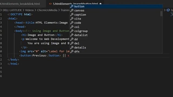
Task: Click the wrench icon beside 'canvas'
Action: tap(72, 11)
